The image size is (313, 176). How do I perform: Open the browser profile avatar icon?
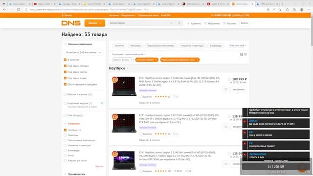coord(302,9)
